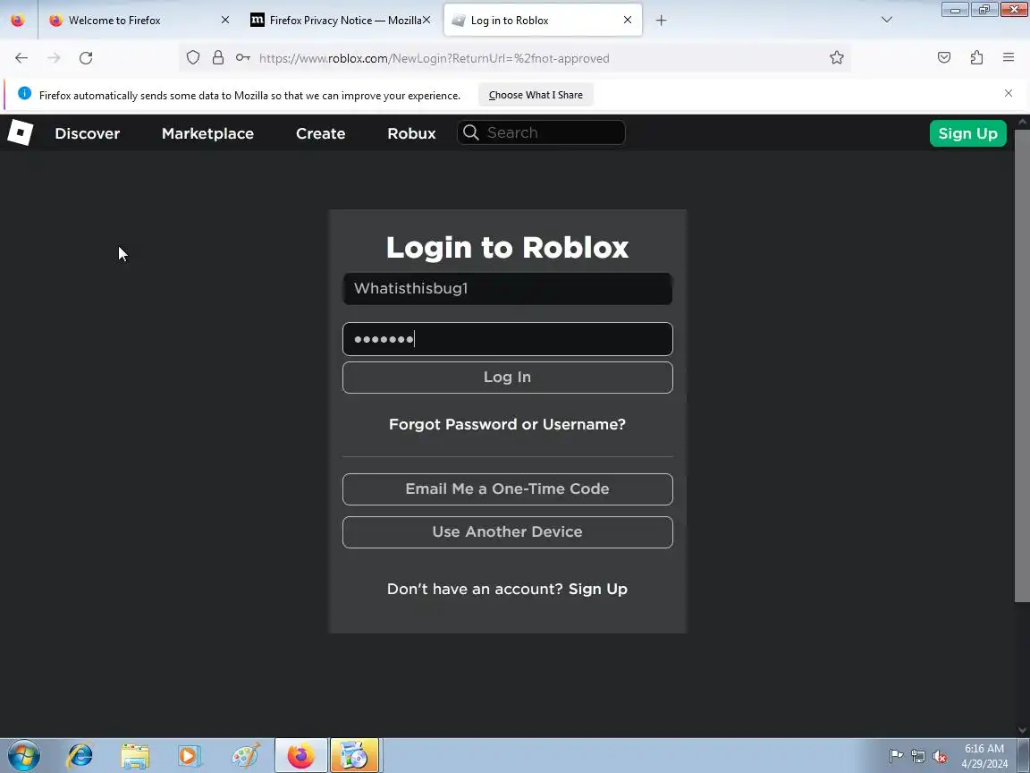Open the Firefox extensions icon
1030x773 pixels.
pyautogui.click(x=976, y=58)
